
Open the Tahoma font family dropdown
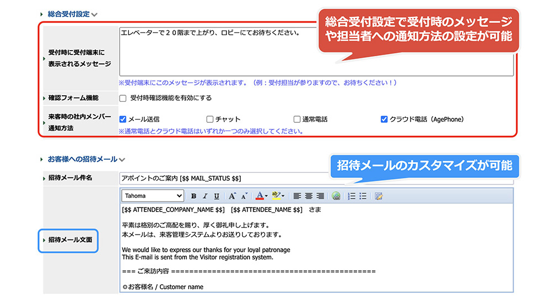pos(153,196)
